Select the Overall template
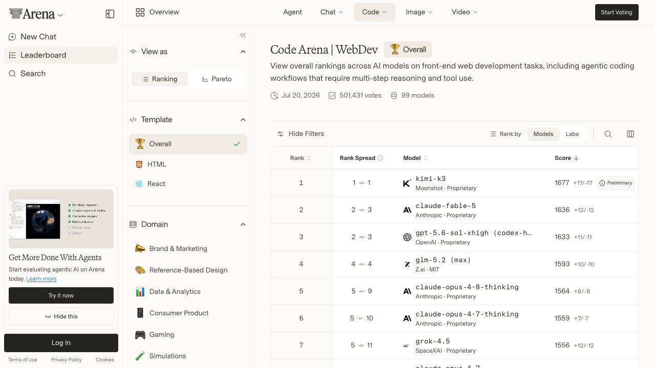This screenshot has width=655, height=368. pyautogui.click(x=188, y=144)
